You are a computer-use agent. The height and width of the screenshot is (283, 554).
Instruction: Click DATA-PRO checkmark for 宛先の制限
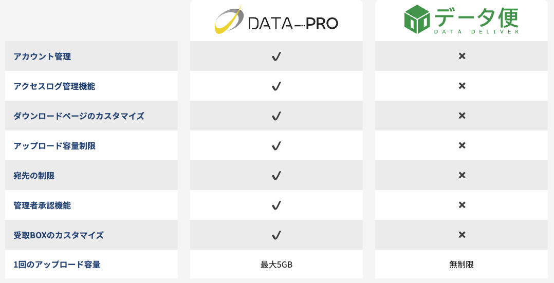pos(276,176)
